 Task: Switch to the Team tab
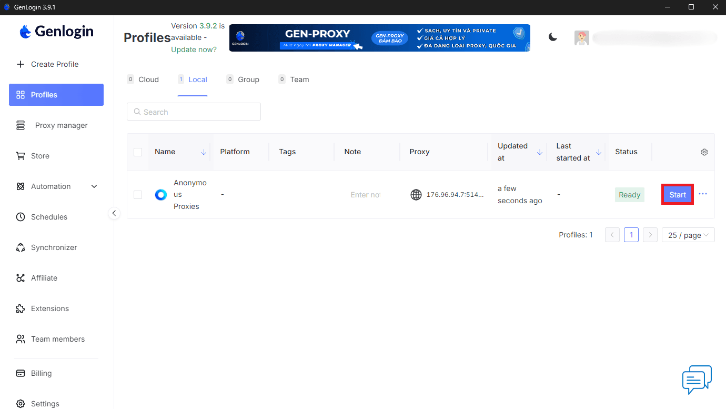tap(299, 79)
